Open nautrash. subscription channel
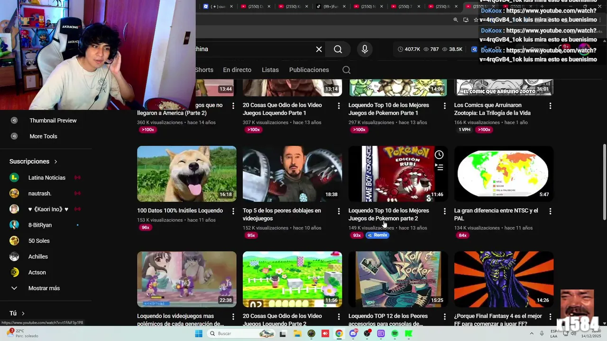 click(40, 193)
